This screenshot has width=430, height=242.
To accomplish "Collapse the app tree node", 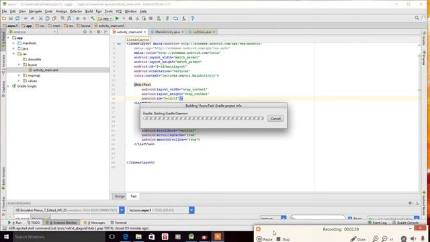I will click(9, 38).
